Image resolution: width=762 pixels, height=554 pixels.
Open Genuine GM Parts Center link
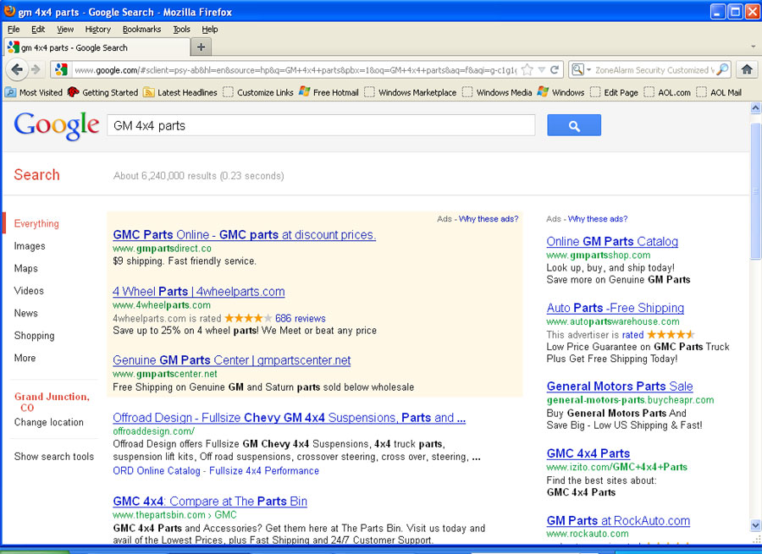232,360
